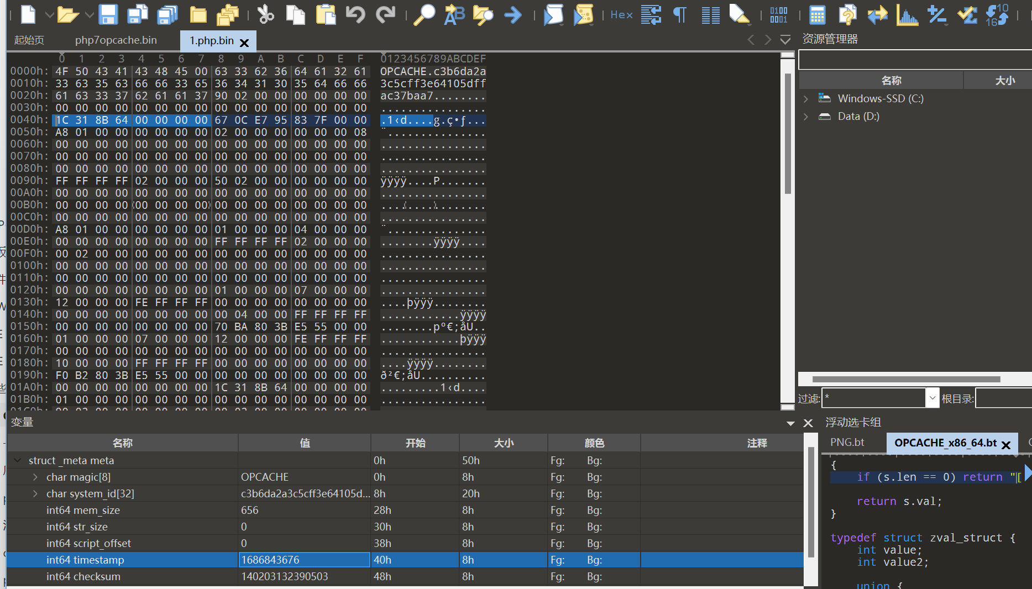1032x589 pixels.
Task: Expand the Windows-SSD (C:) drive
Action: click(x=806, y=99)
